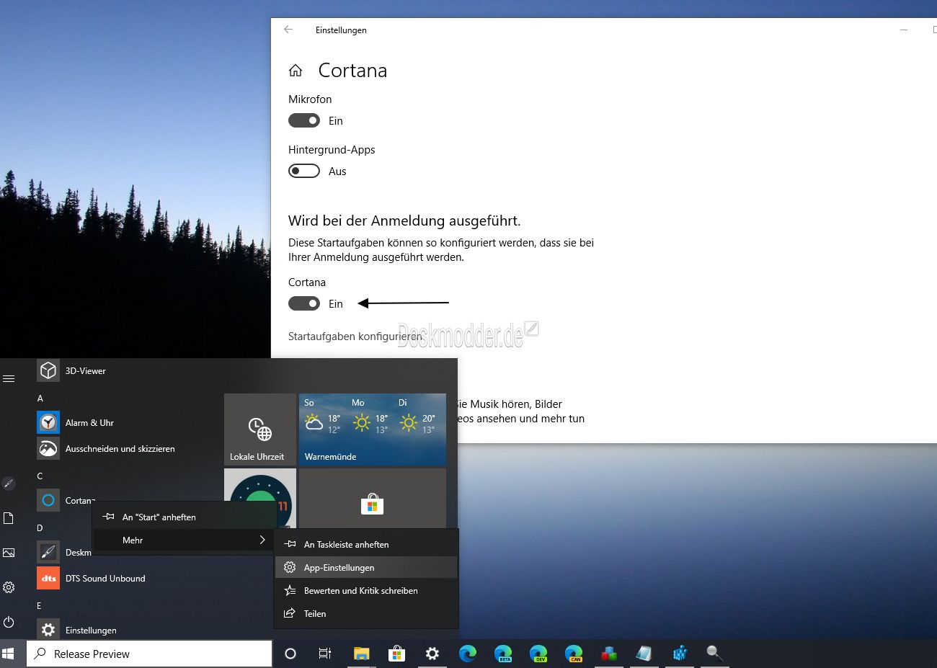
Task: Choose Bewerten und Kritik schreiben
Action: coord(366,590)
